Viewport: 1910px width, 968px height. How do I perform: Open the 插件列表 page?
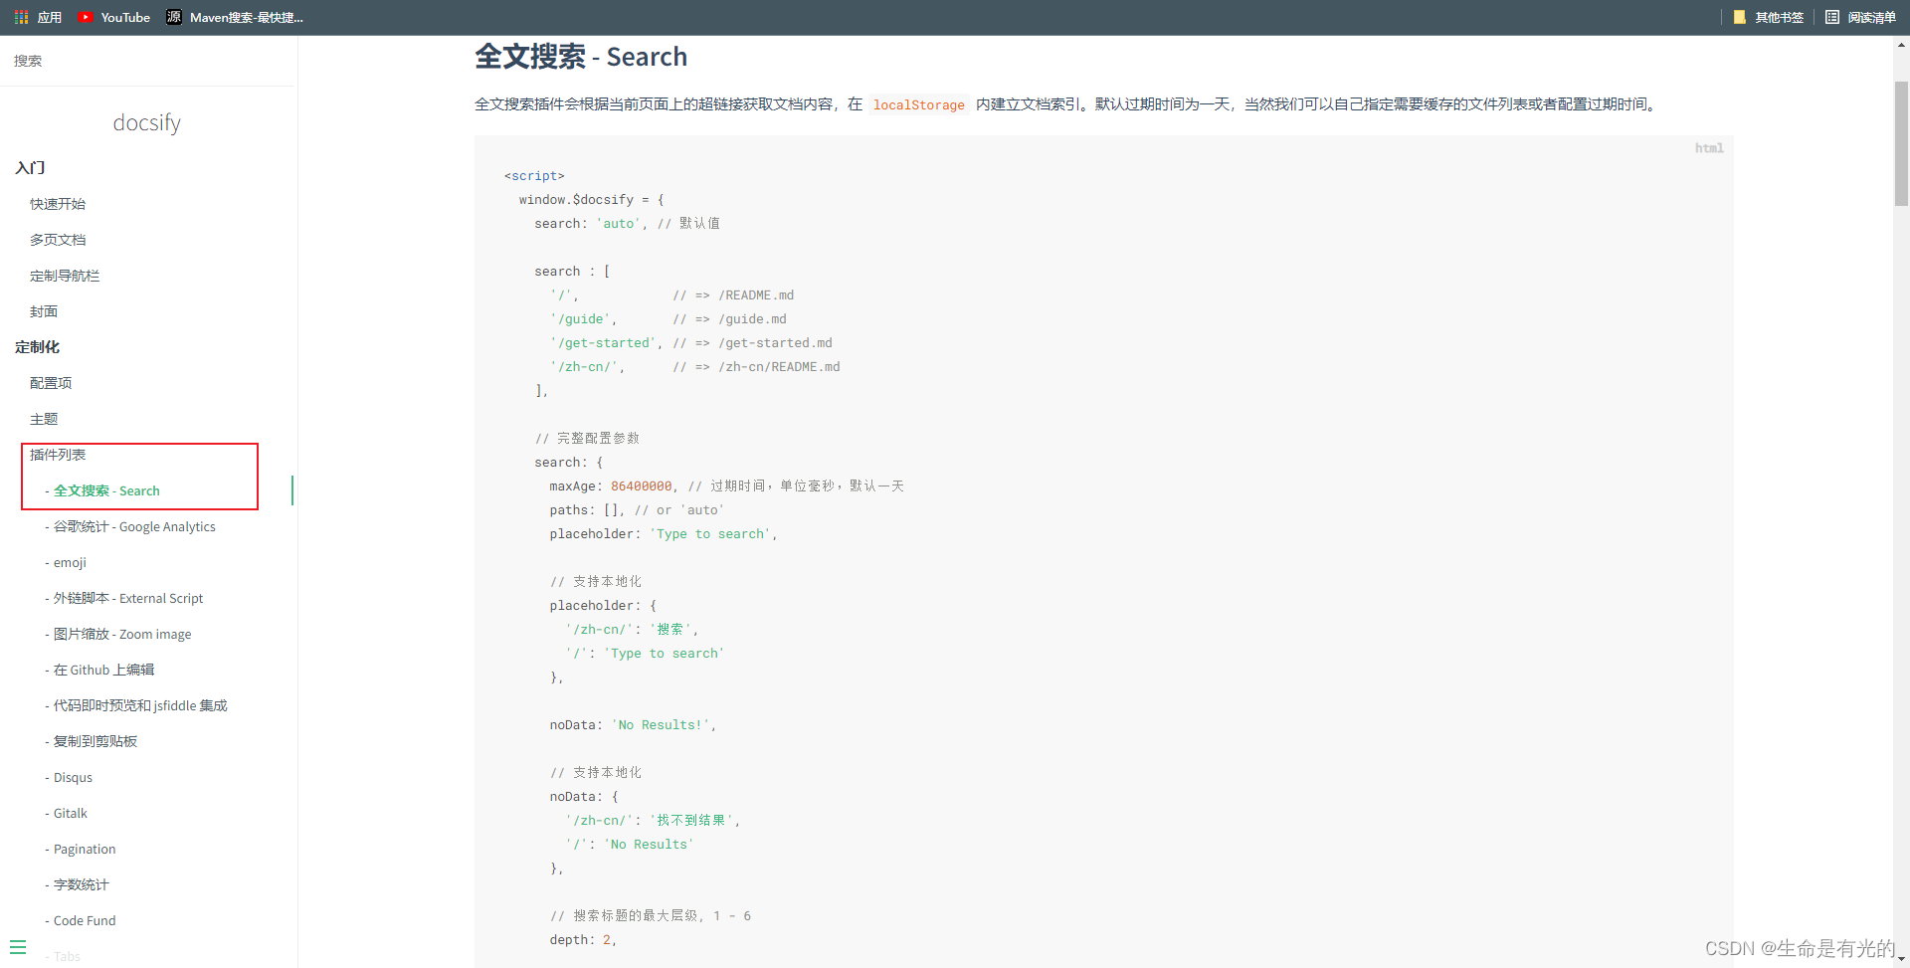click(58, 455)
